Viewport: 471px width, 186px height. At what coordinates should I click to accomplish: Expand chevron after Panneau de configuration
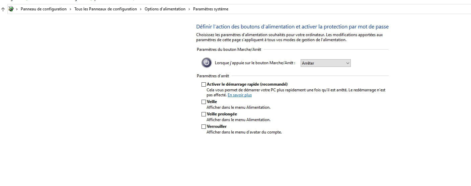click(71, 9)
